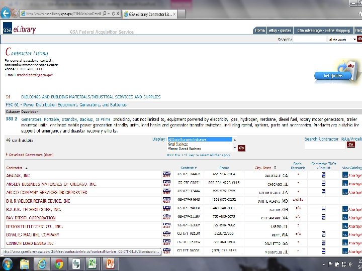Open the pricelist document icon for ARCCO COMPANY SERVICES

[323, 192]
